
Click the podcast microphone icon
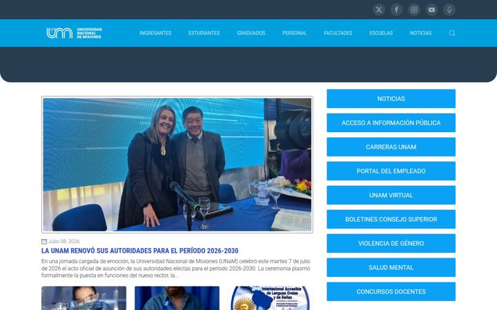(449, 10)
